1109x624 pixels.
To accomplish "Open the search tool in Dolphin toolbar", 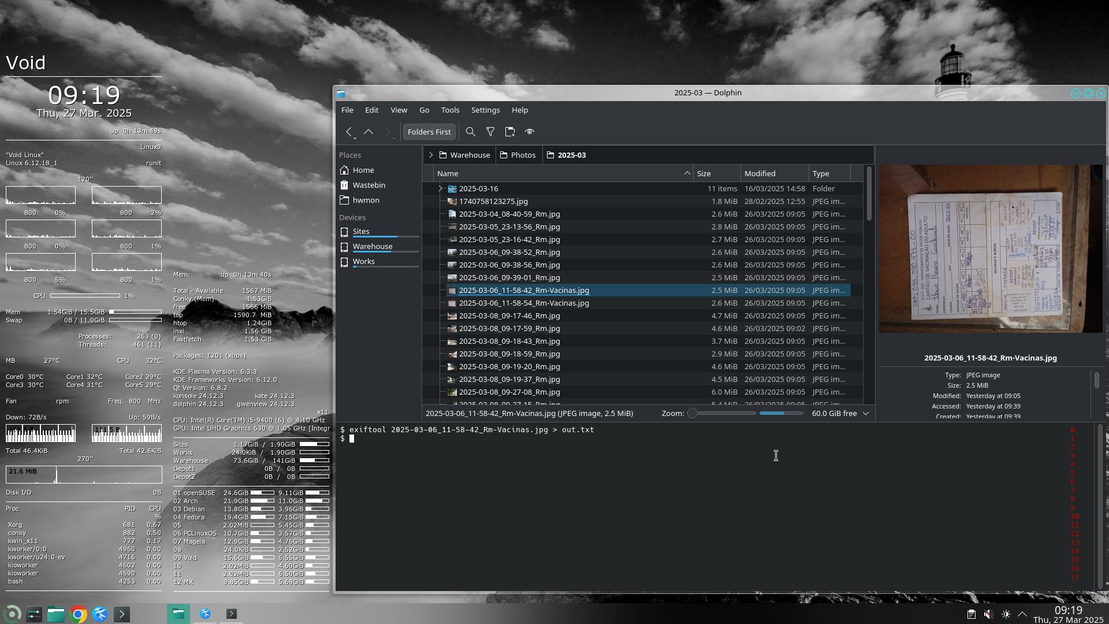I will click(x=471, y=132).
